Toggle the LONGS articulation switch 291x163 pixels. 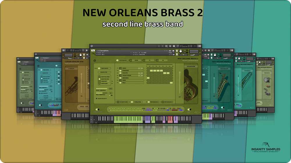(x=120, y=68)
